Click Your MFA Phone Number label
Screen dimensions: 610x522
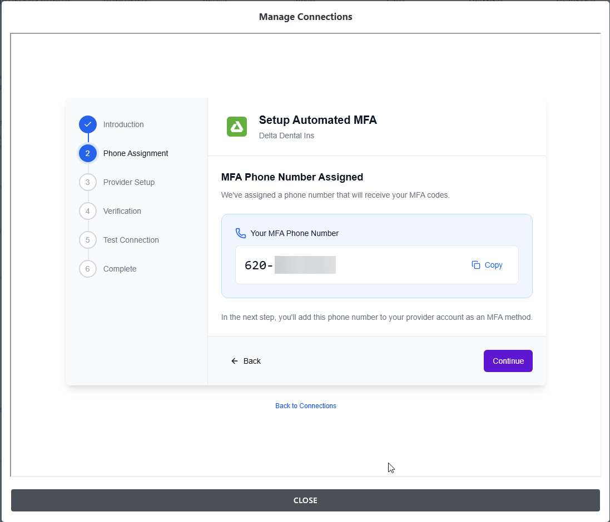[x=294, y=233]
